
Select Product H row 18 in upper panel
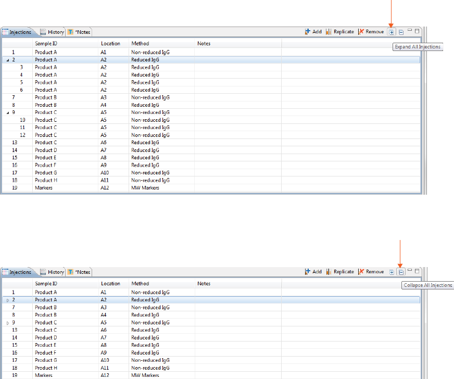(x=211, y=180)
